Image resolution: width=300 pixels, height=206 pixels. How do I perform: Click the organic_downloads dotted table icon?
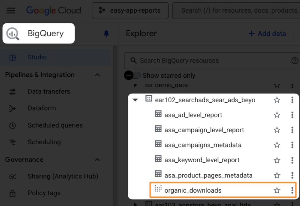(x=158, y=188)
